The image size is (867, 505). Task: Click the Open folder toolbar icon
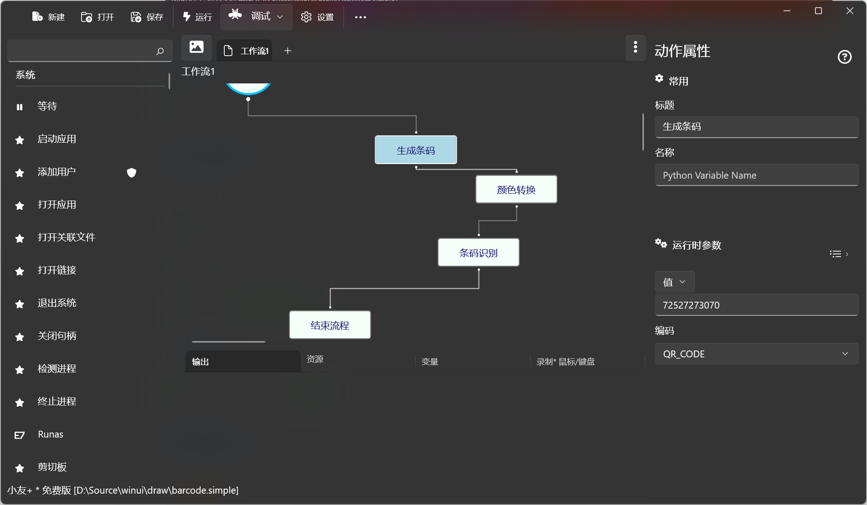pos(86,17)
